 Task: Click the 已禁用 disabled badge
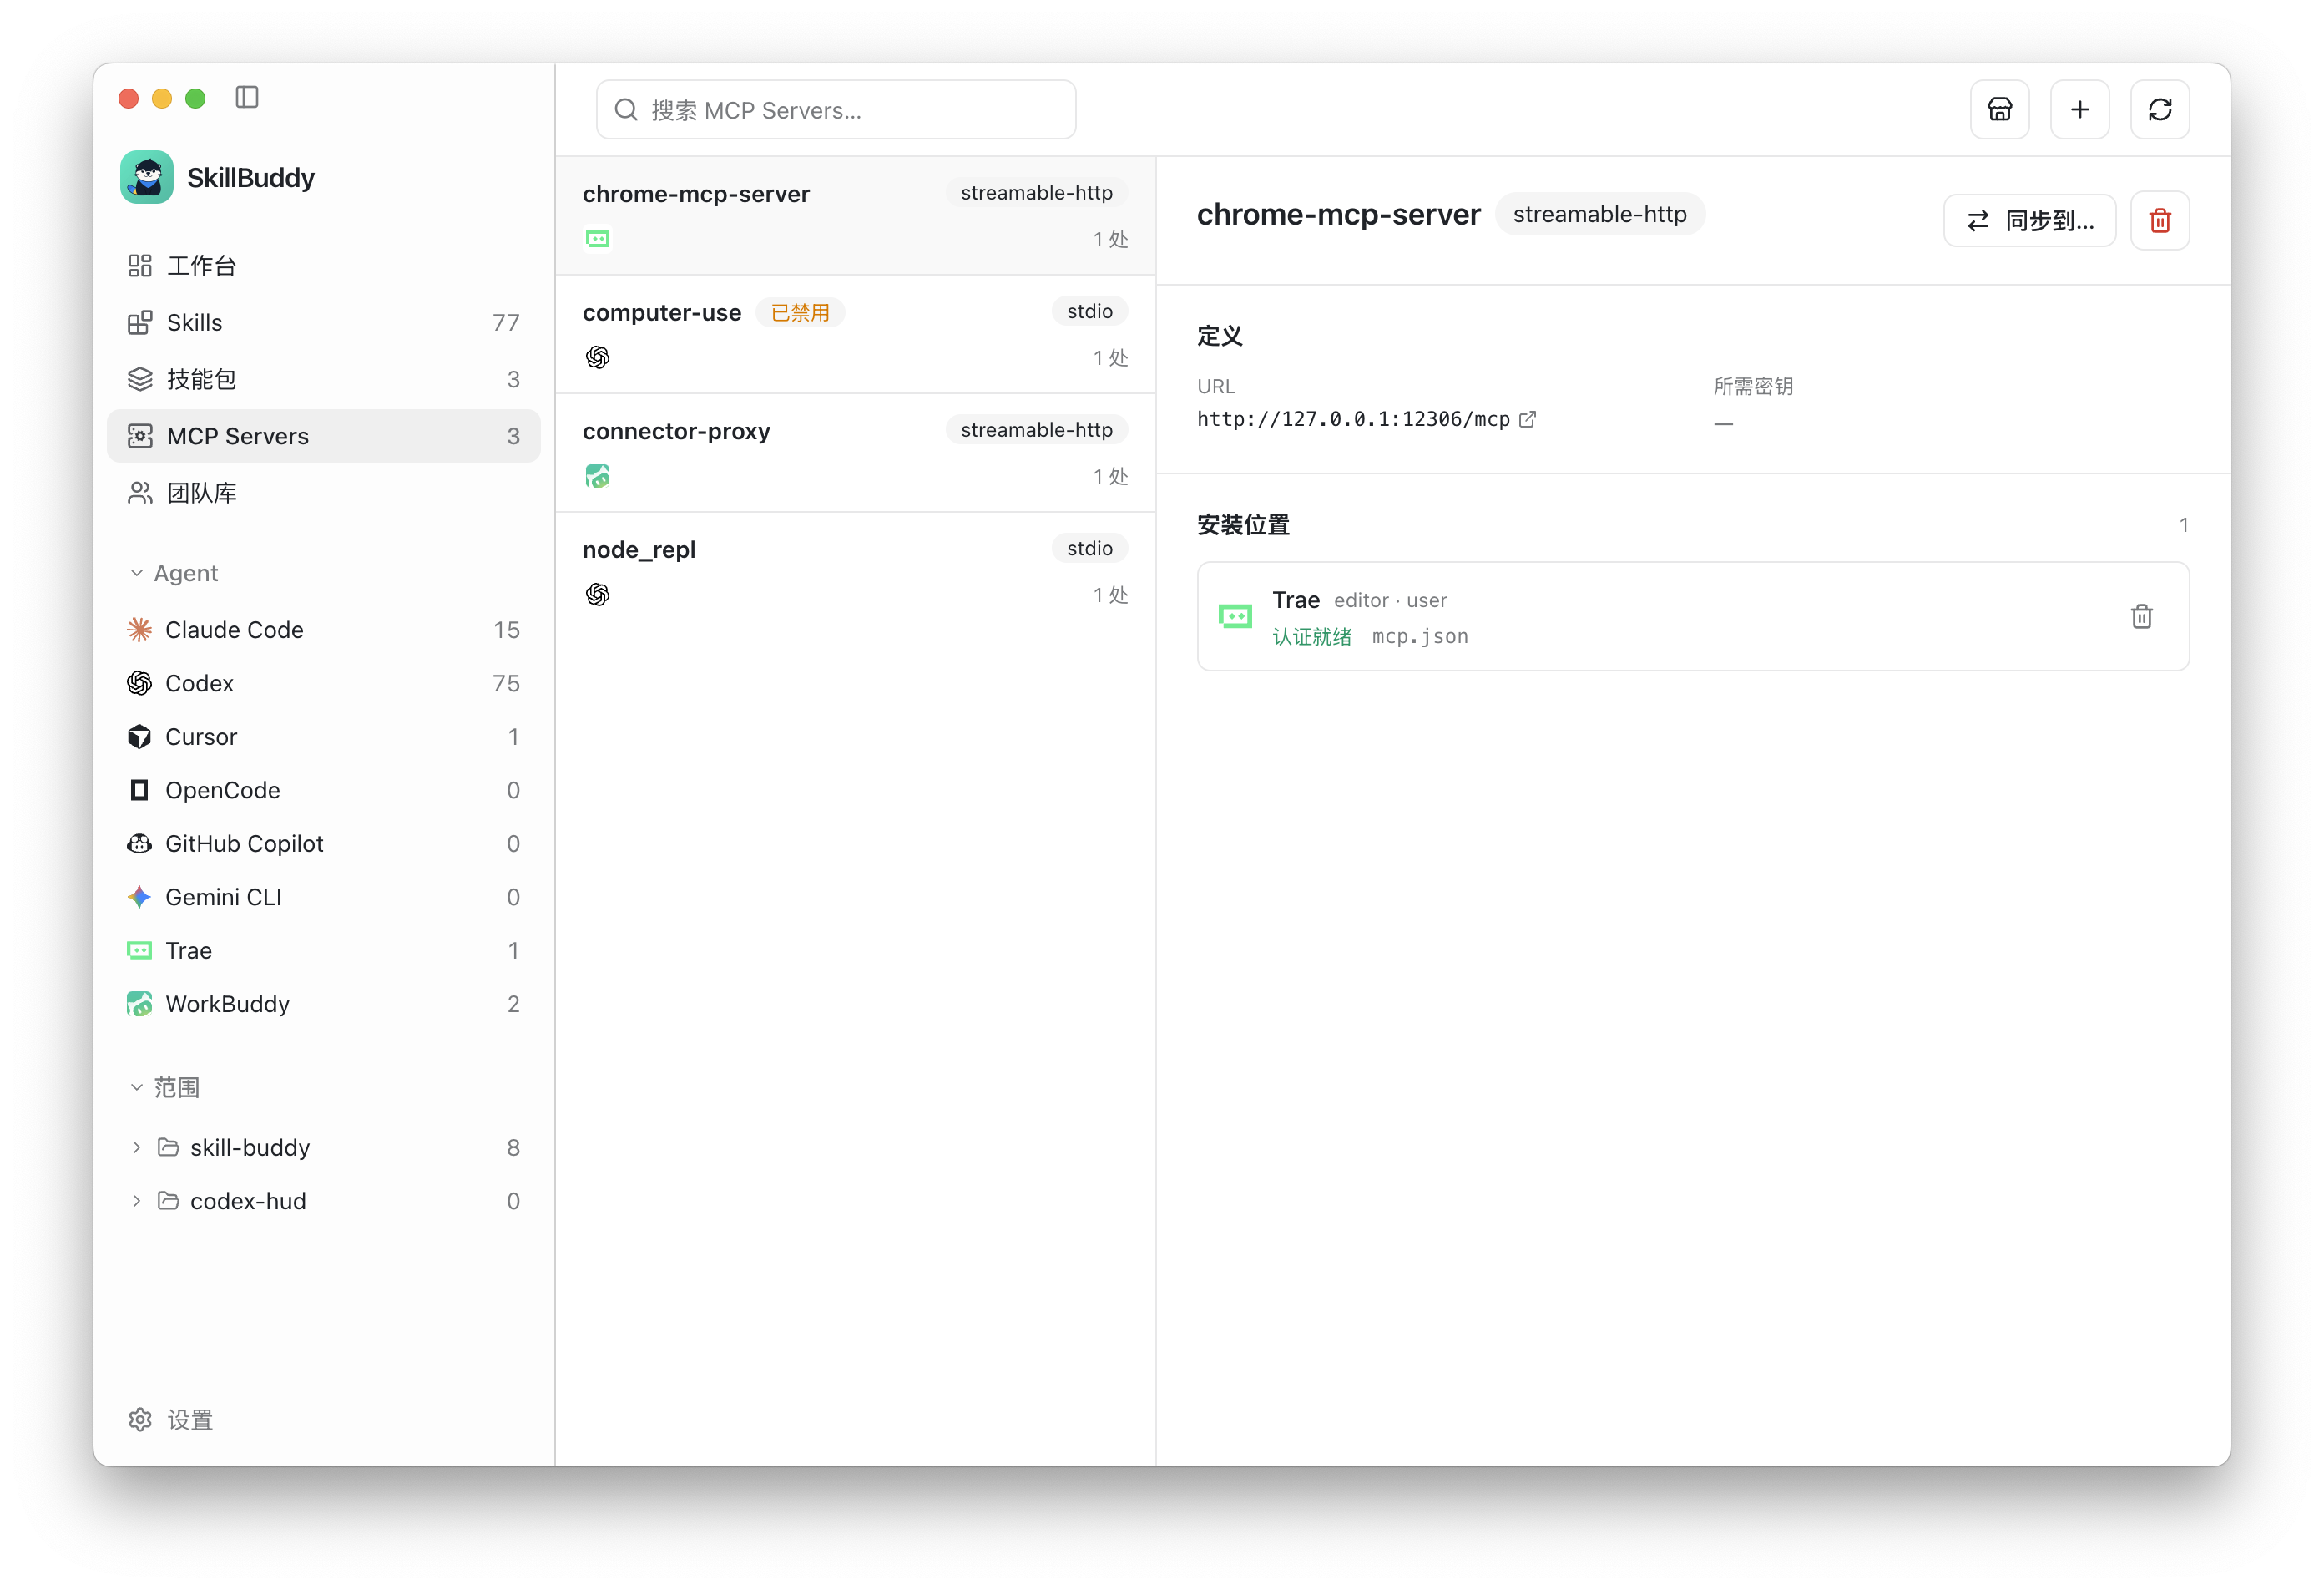click(800, 312)
